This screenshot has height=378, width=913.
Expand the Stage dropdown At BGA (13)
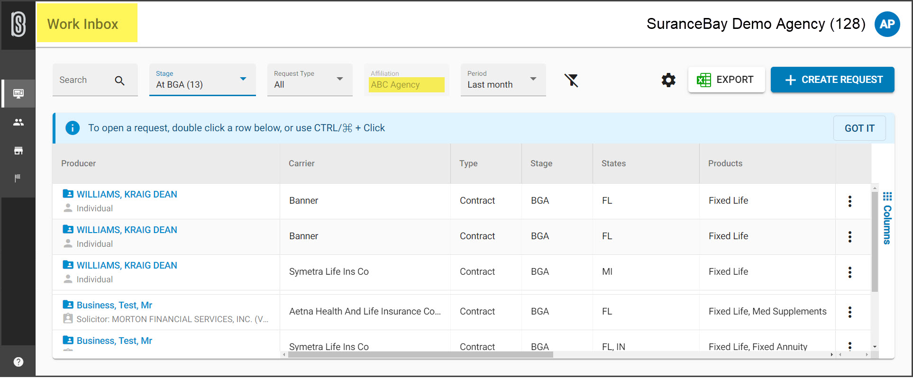[202, 80]
